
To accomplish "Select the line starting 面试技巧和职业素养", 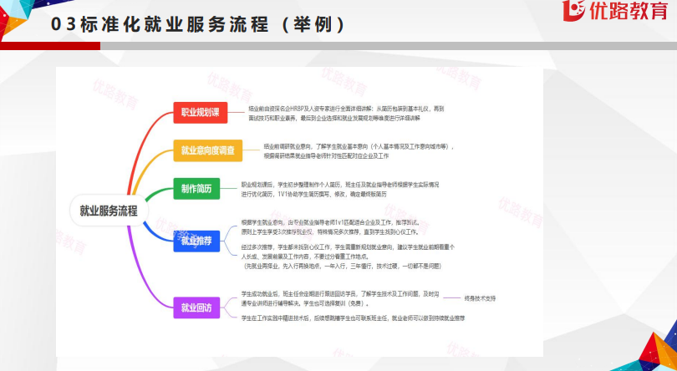I will click(x=334, y=118).
